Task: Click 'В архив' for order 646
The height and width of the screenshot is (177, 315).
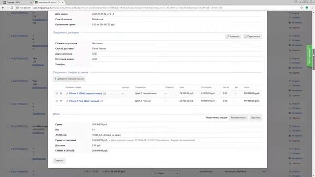Action: (x=294, y=13)
